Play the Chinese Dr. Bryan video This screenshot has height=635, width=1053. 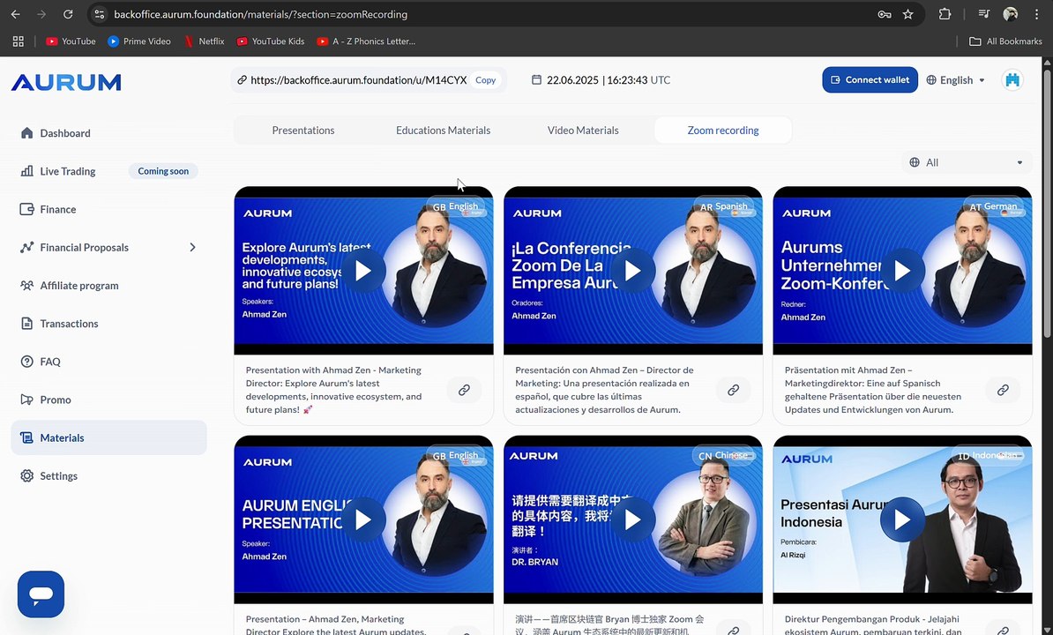(632, 519)
